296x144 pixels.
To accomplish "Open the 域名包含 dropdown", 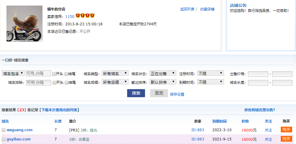I will [x=13, y=73].
